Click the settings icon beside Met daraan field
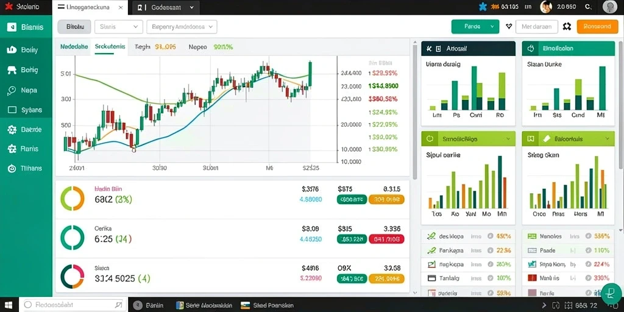624x312 pixels. click(x=567, y=27)
